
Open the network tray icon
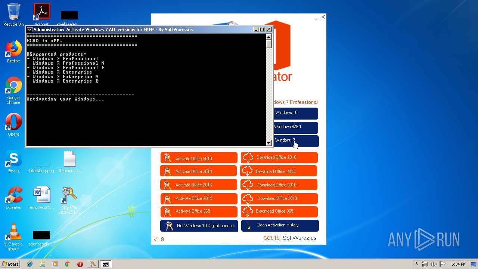425,264
